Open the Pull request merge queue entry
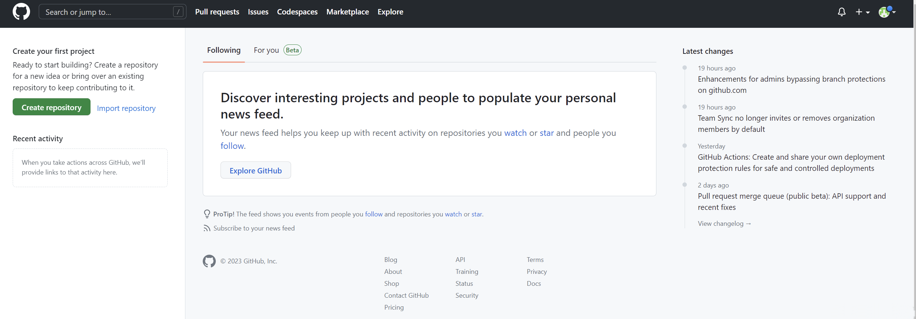916x319 pixels. click(x=792, y=202)
